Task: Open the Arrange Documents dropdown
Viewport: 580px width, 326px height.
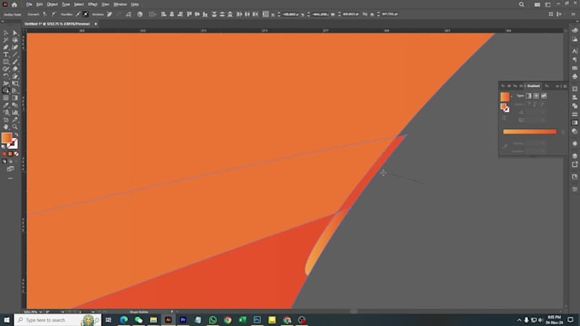Action: point(537,4)
